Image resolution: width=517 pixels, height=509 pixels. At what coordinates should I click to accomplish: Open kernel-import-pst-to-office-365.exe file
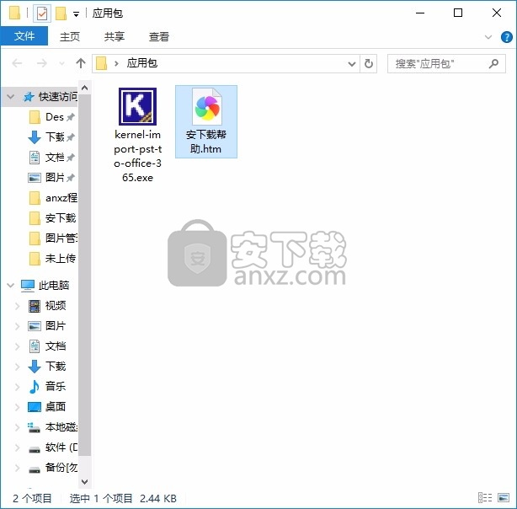coord(136,108)
